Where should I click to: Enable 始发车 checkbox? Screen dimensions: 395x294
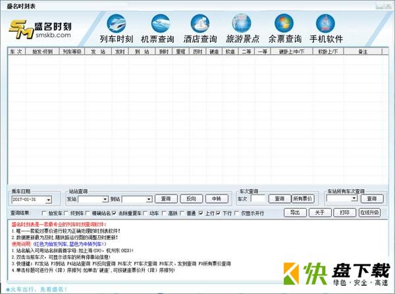click(x=44, y=214)
